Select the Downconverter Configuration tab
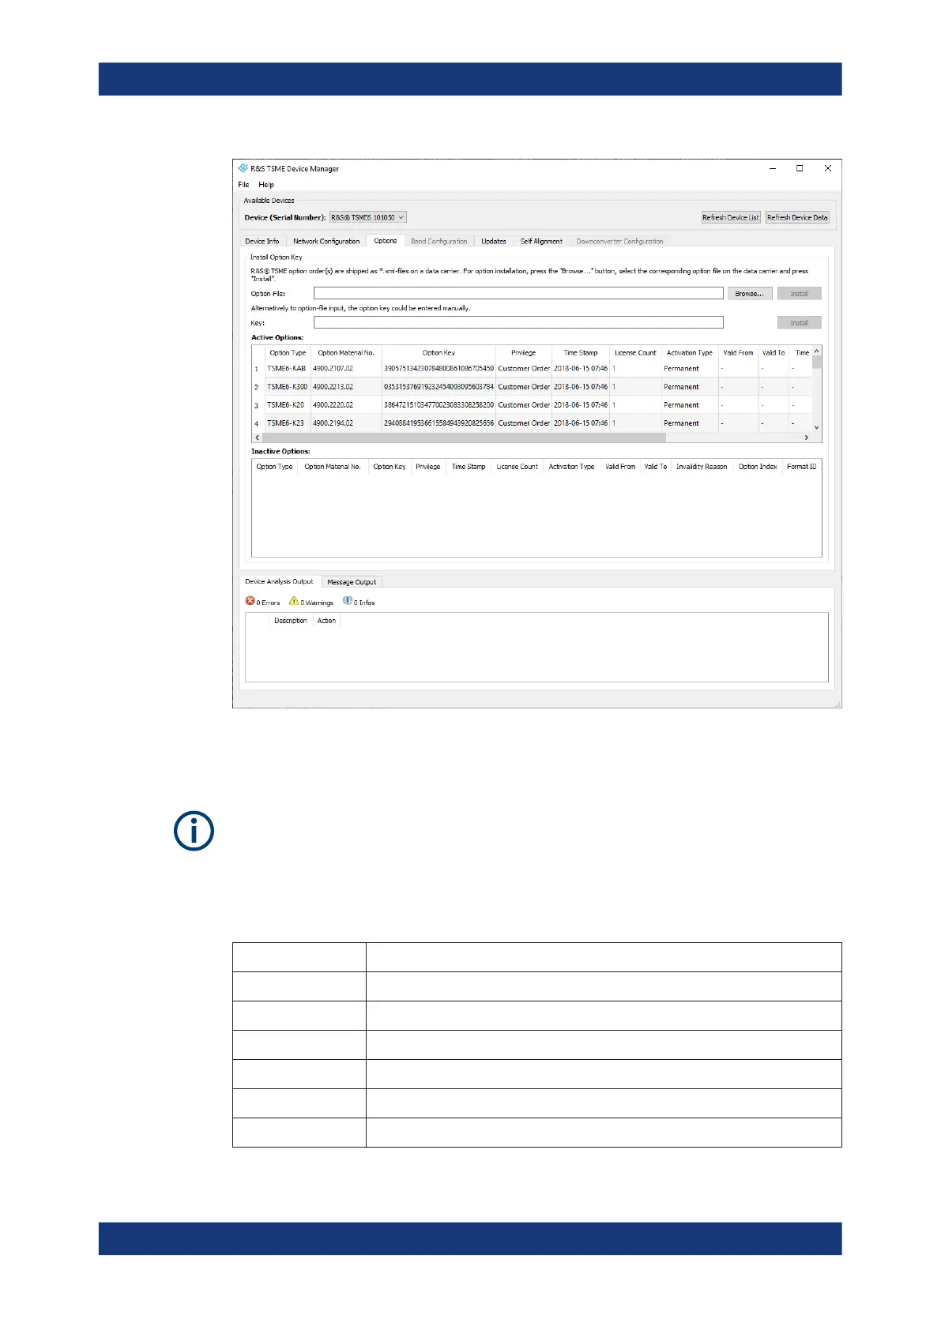The image size is (941, 1330). pyautogui.click(x=620, y=242)
